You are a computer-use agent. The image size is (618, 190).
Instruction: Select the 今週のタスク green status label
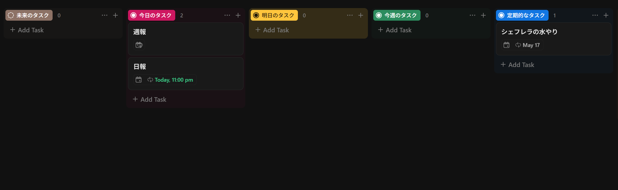coord(397,15)
